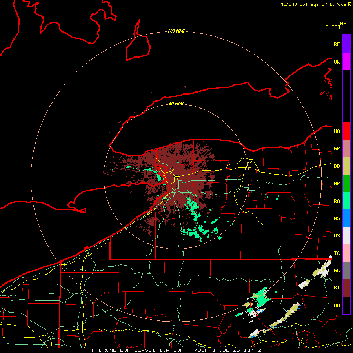The height and width of the screenshot is (353, 353).
Task: Click the "ND" legend label
Action: tap(337, 306)
